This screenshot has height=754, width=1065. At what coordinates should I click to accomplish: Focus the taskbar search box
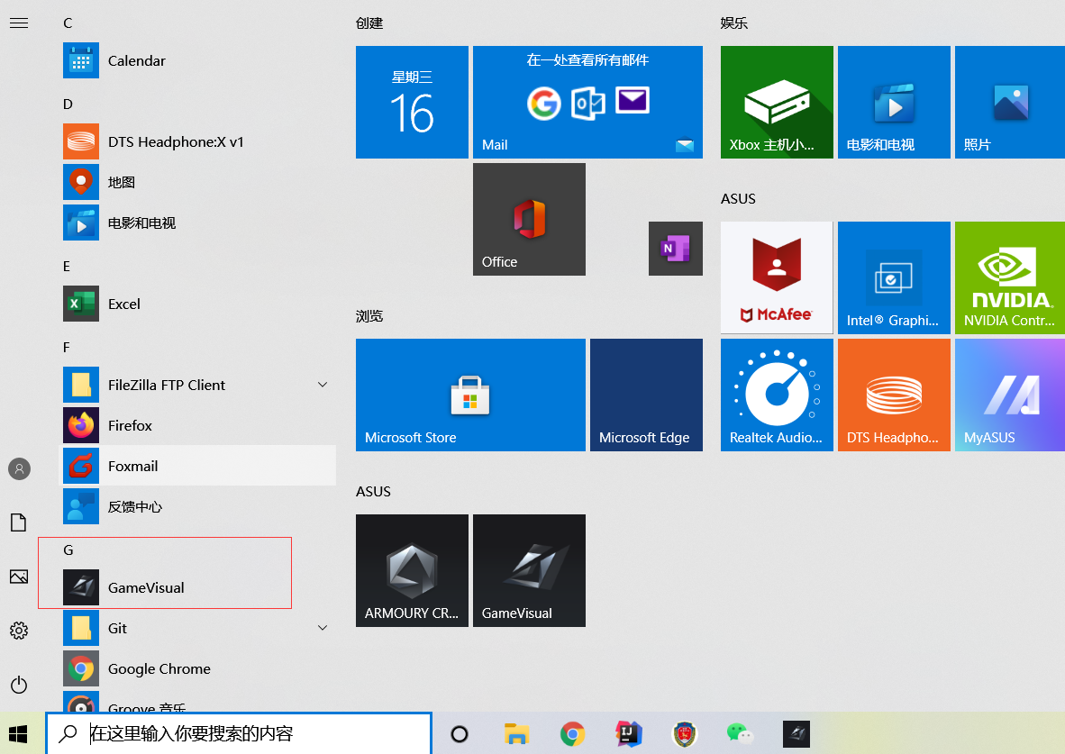click(x=239, y=733)
